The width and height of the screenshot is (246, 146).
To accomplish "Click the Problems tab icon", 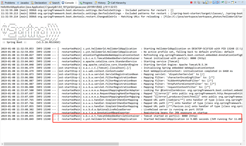I will pos(2,3).
